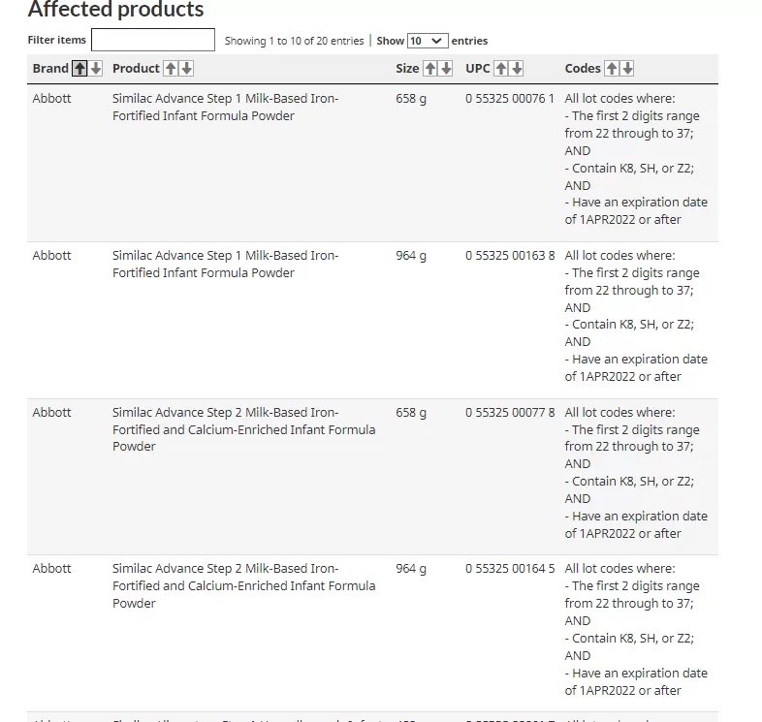Sort Product column ascending with up arrow

pos(171,69)
